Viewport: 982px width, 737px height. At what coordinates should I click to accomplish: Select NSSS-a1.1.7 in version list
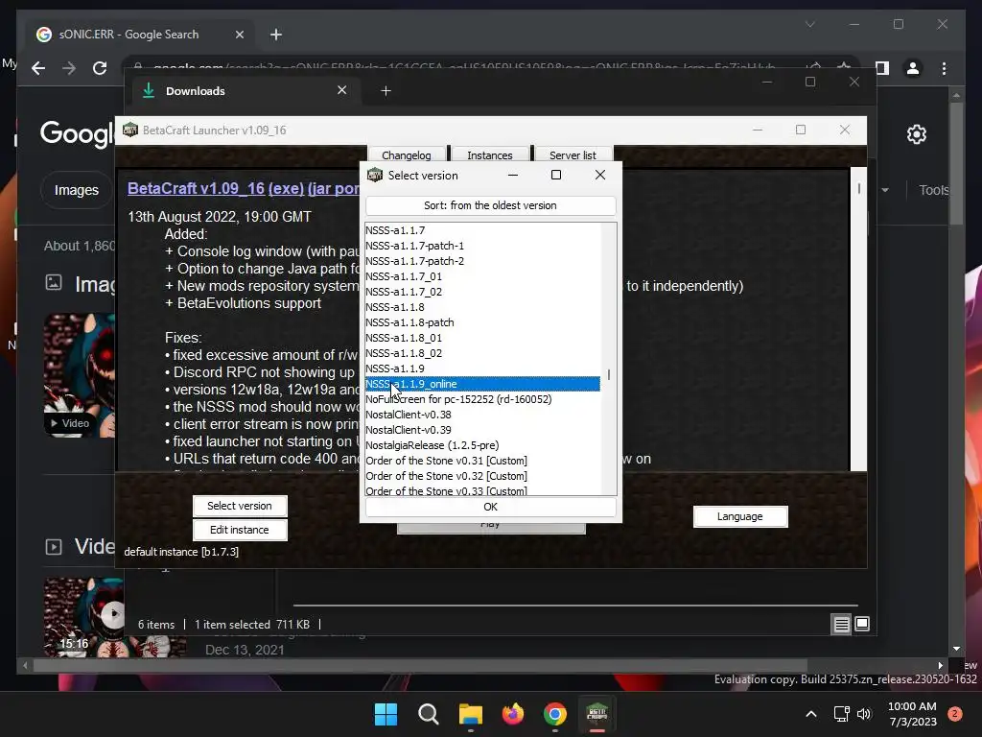click(x=482, y=230)
